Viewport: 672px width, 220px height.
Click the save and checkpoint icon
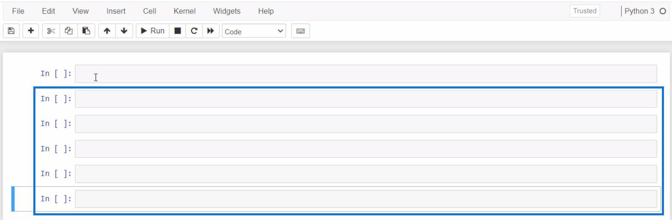pos(11,31)
